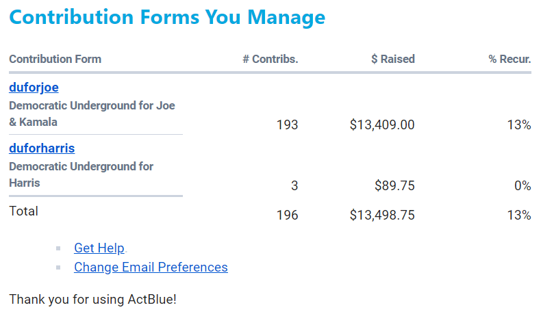Image resolution: width=541 pixels, height=314 pixels.
Task: Click the Contribution Forms You Manage heading
Action: (167, 17)
